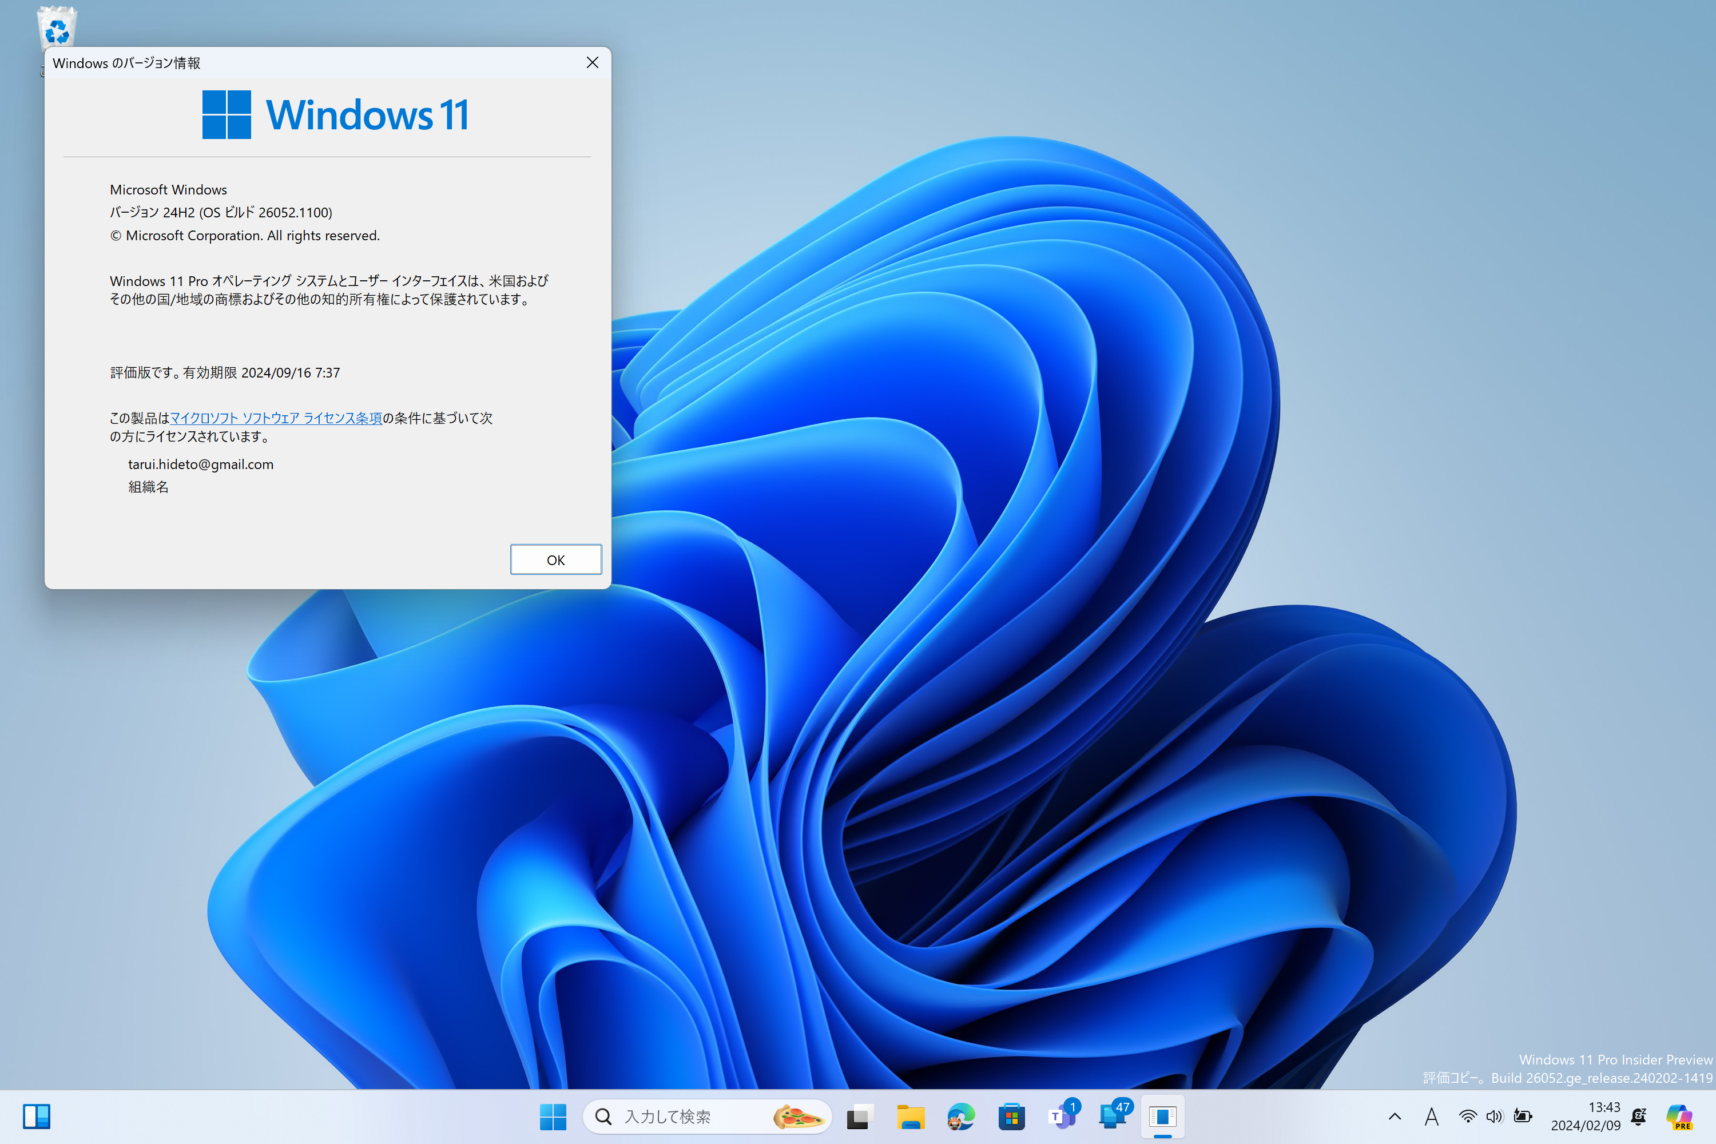Screen dimensions: 1716x1144
Task: Confirm the version dialog with OK
Action: pos(556,559)
